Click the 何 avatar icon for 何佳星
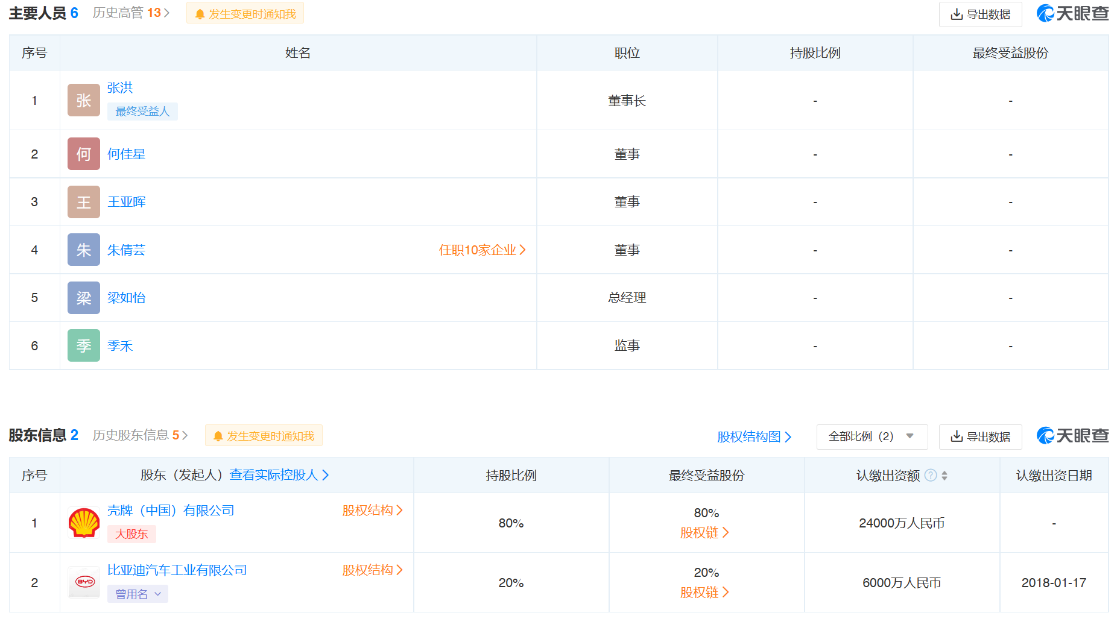This screenshot has width=1120, height=642. click(x=83, y=154)
